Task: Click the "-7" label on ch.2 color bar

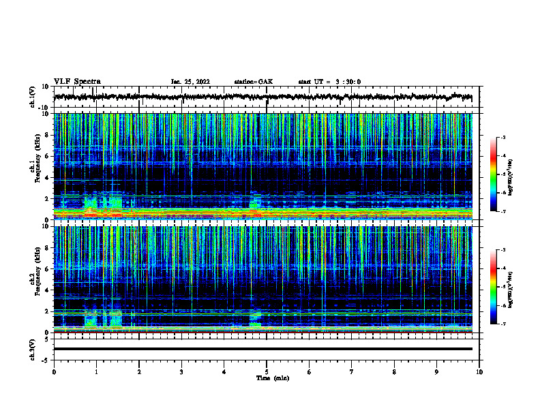Action: (x=503, y=324)
